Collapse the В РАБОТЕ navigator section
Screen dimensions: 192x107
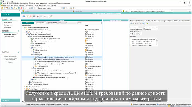(x=18, y=31)
